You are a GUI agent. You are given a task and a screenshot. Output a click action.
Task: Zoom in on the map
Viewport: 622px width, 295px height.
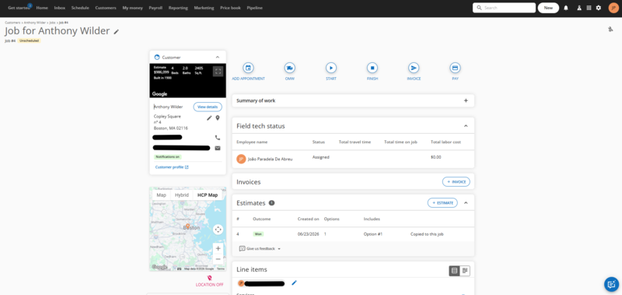[x=218, y=248]
